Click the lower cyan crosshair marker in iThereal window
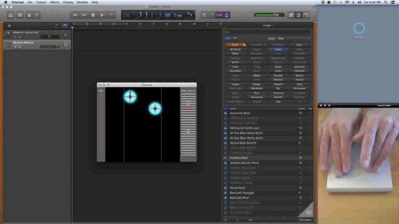Viewport: 399px width, 224px height. 155,108
